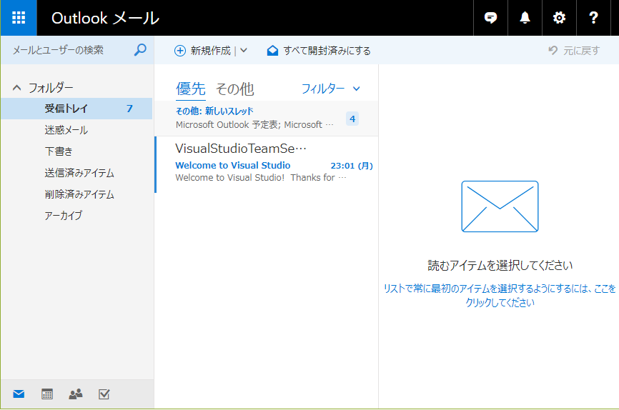
Task: Switch to Mail module icon
Action: tap(19, 394)
